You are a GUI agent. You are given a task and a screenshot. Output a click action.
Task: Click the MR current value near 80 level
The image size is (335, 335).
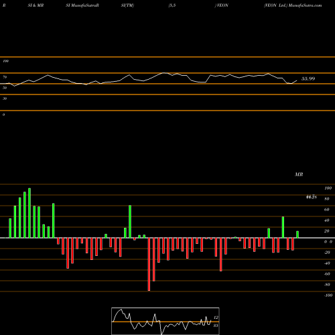[x=311, y=197]
